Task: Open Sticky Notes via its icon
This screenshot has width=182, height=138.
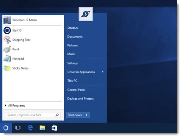Action: 7,68
